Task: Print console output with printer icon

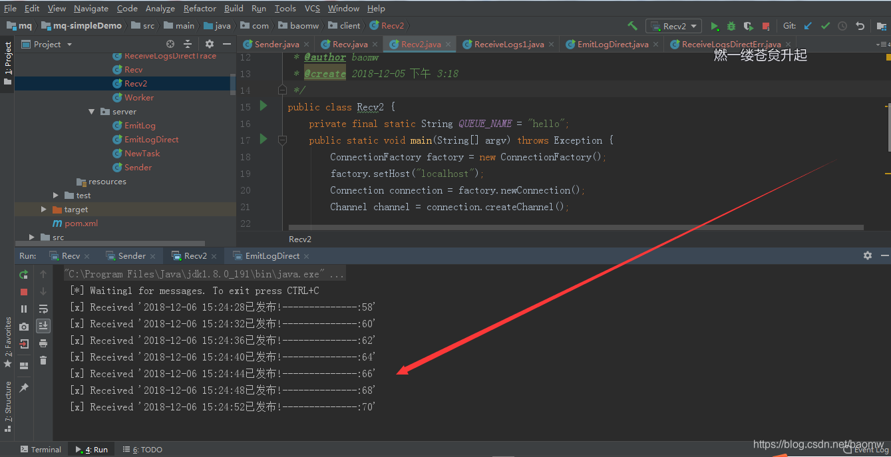Action: click(43, 343)
